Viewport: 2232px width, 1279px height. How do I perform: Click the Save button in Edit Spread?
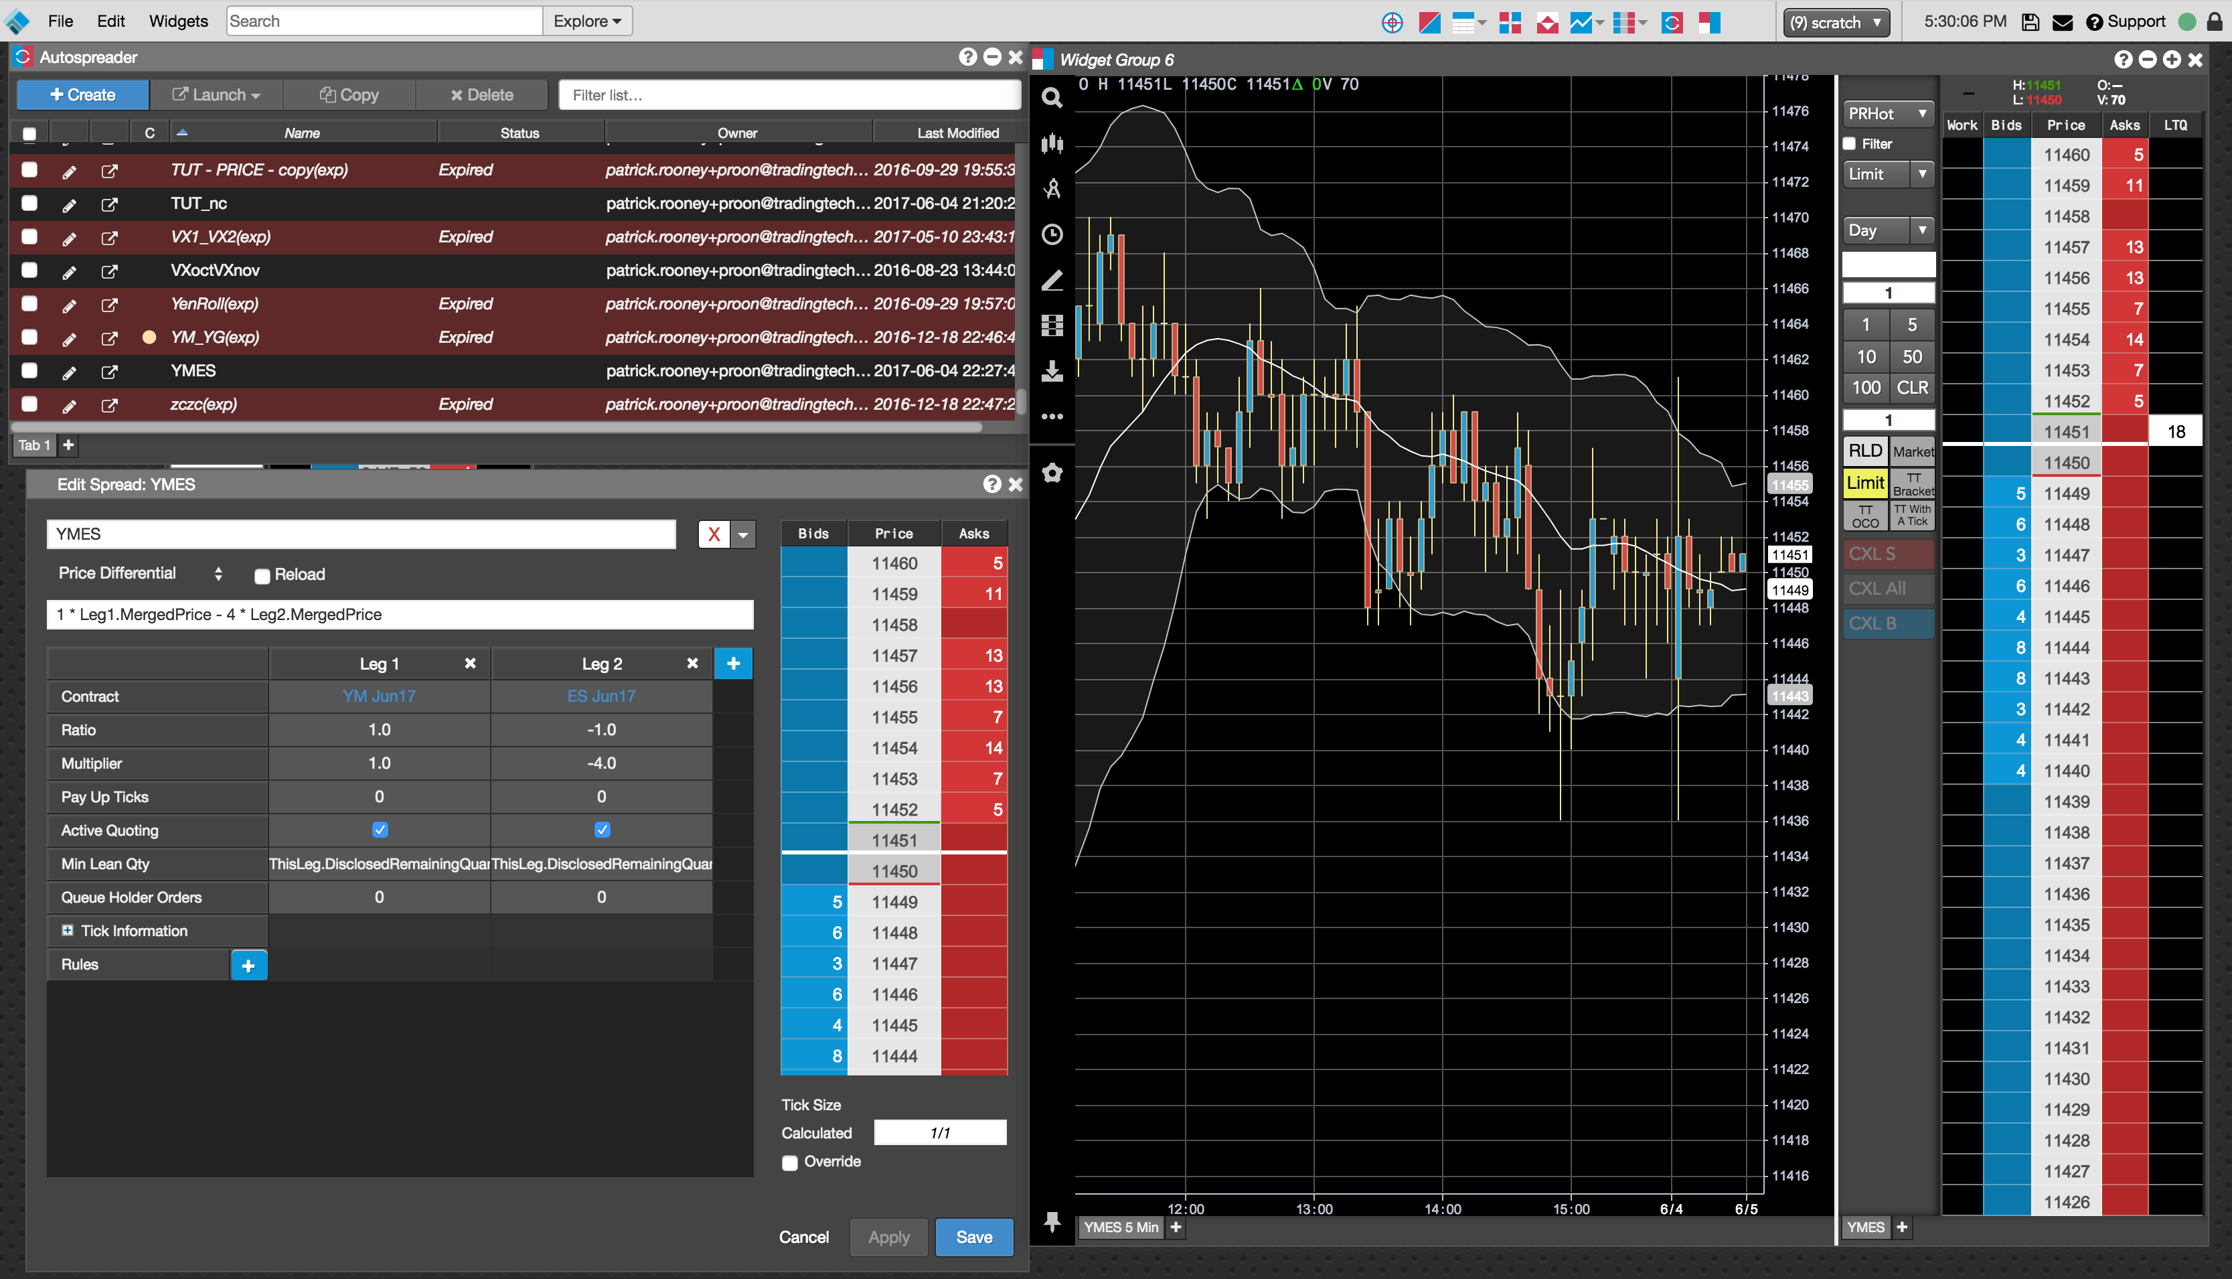[974, 1237]
